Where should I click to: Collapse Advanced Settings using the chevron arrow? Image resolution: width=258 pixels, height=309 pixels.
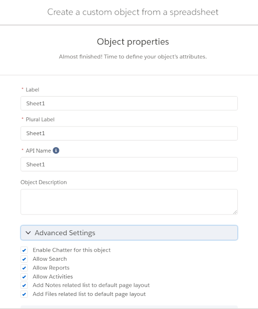[28, 233]
